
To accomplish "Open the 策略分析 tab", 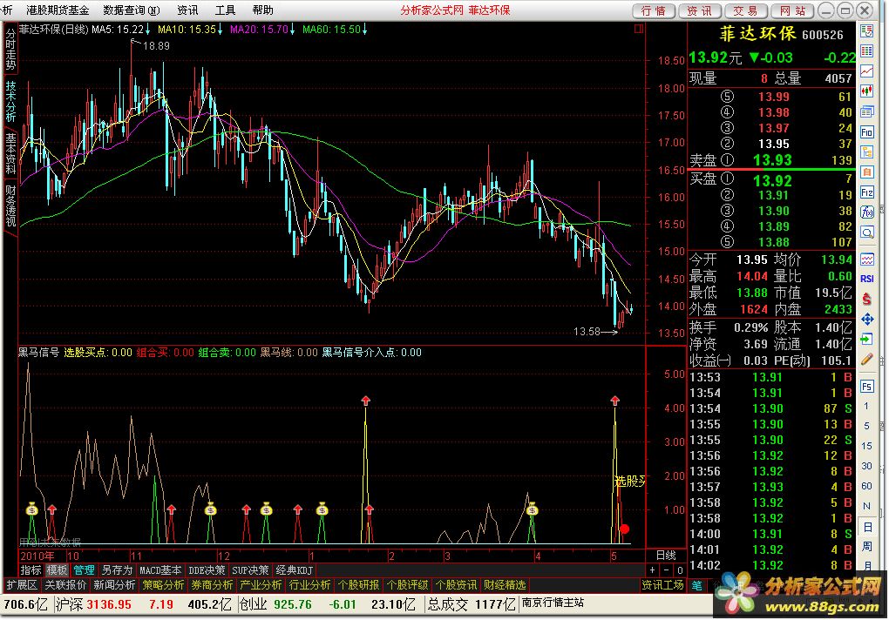I will pyautogui.click(x=163, y=585).
